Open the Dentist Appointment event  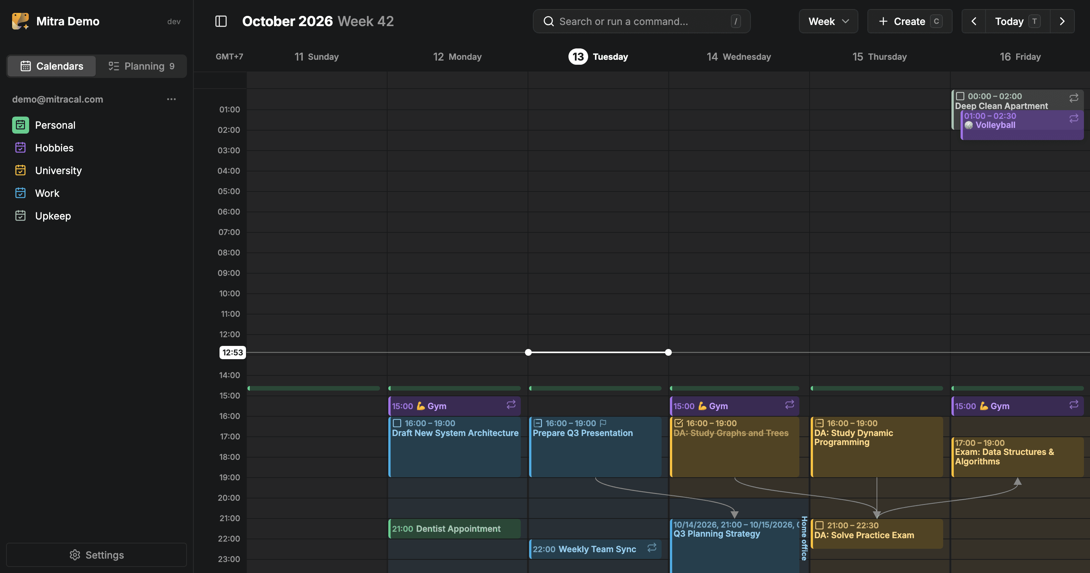pos(455,529)
